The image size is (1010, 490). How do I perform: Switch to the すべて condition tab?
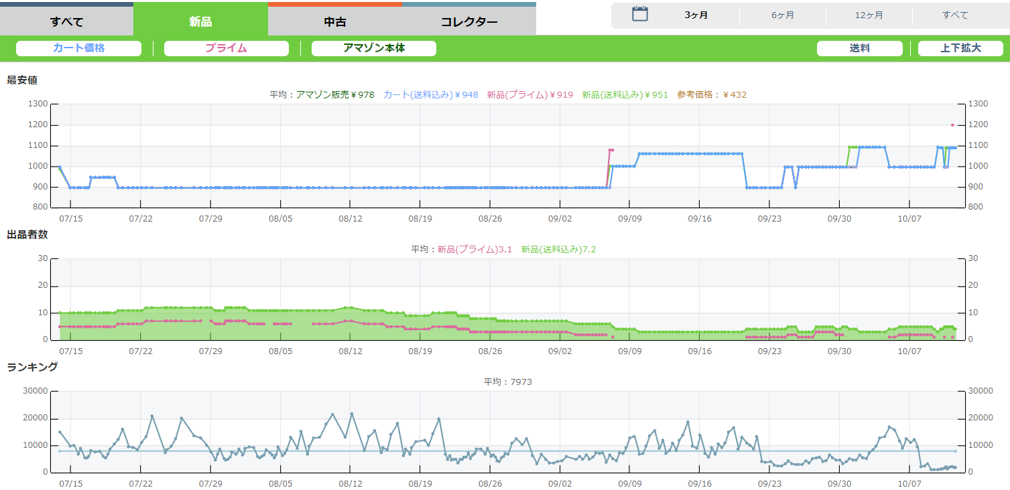point(66,21)
